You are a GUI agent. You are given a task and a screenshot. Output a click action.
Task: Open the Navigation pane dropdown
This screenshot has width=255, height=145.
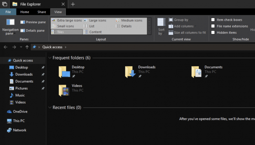(x=10, y=27)
